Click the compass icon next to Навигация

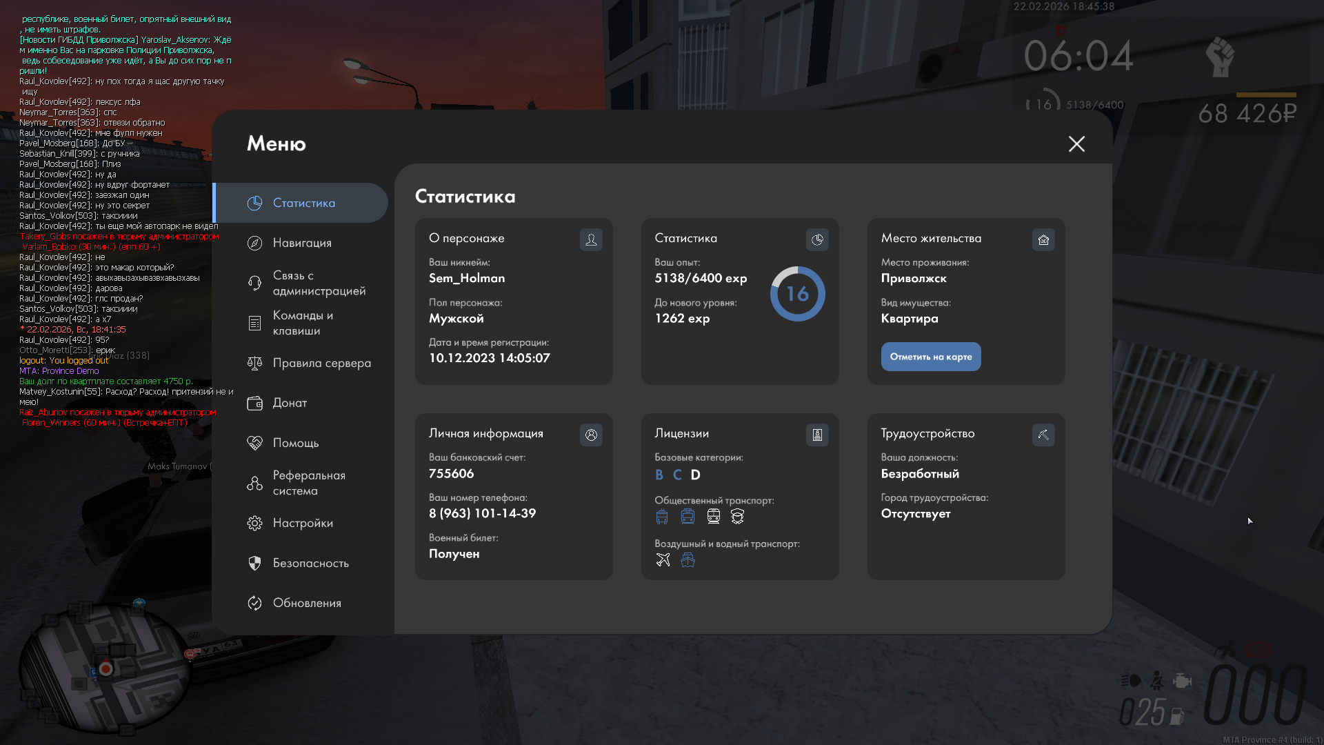254,243
